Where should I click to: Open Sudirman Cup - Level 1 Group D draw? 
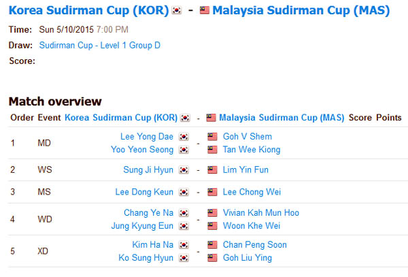click(x=100, y=46)
